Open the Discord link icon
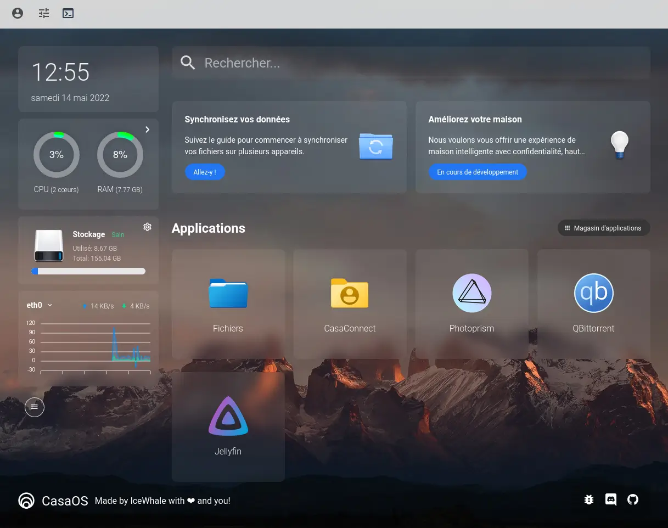The width and height of the screenshot is (668, 528). 611,500
